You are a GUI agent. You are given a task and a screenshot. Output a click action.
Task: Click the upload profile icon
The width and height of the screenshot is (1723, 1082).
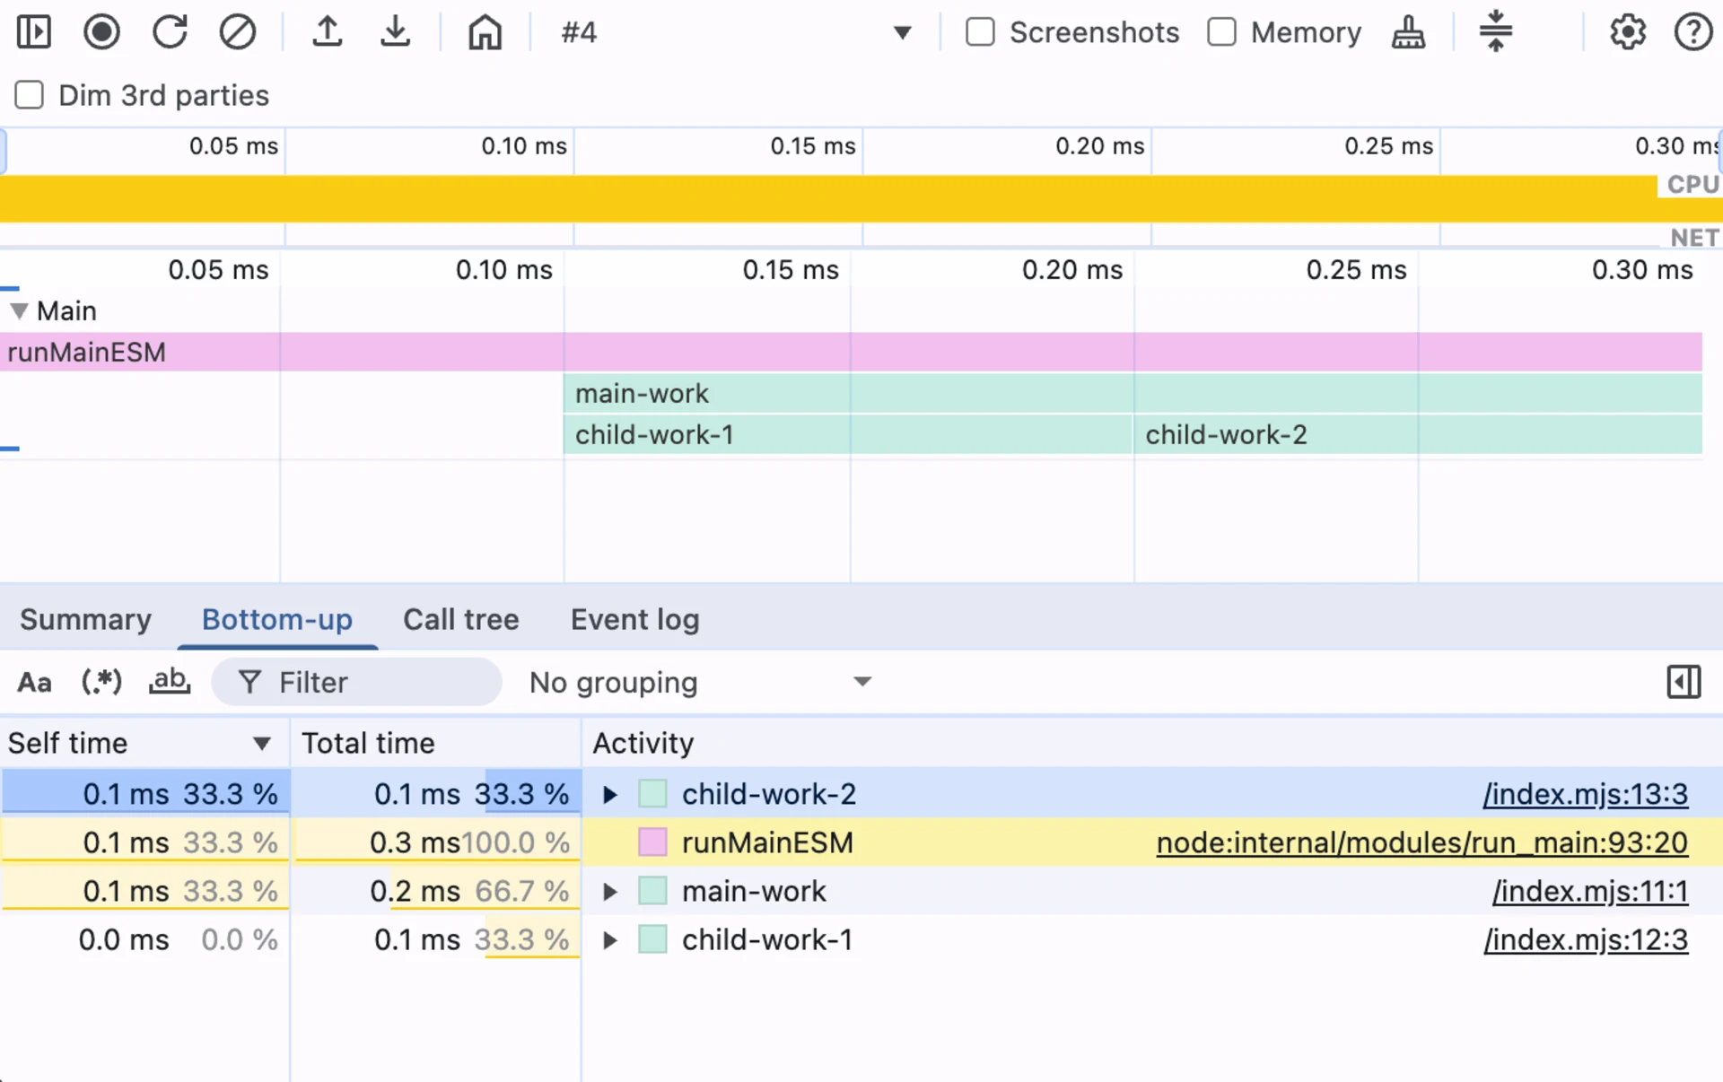(328, 32)
